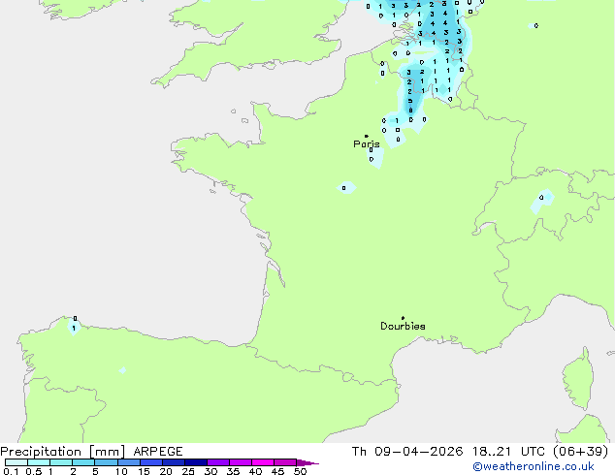The width and height of the screenshot is (615, 475).
Task: Pick the 45 to 50 mm magenta swatch
Action: point(286,462)
